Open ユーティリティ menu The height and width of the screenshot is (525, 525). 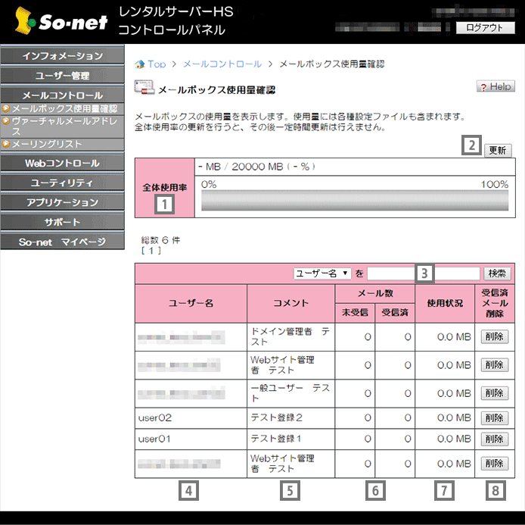point(62,183)
